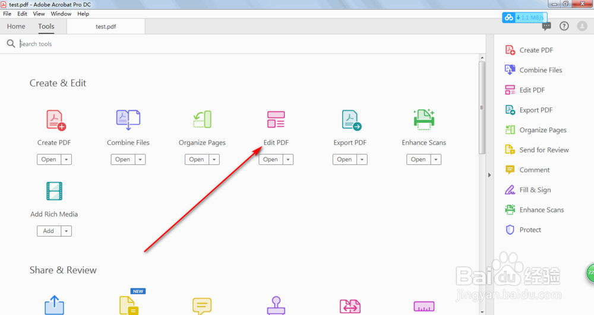This screenshot has height=315, width=594.
Task: Switch to the Home tab
Action: 16,26
